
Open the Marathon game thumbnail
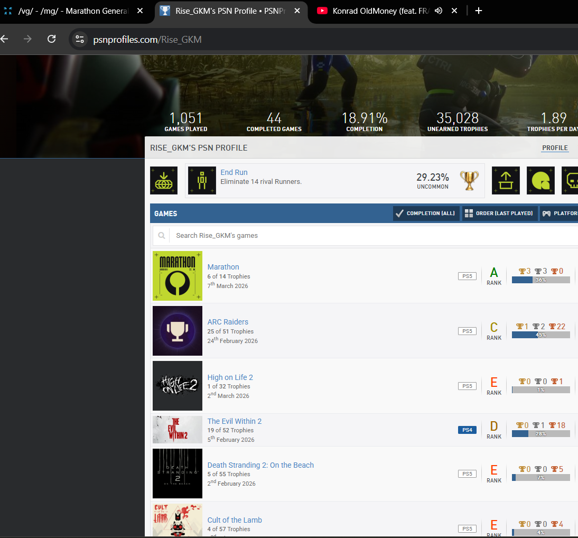point(178,276)
